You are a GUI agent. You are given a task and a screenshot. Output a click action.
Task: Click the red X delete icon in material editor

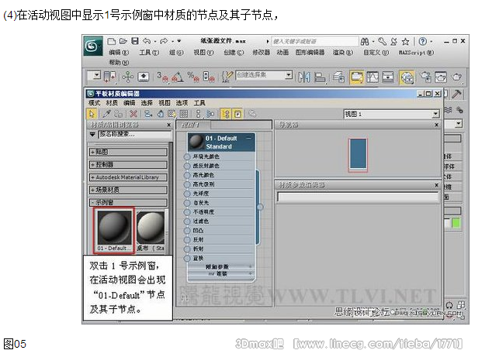133,113
